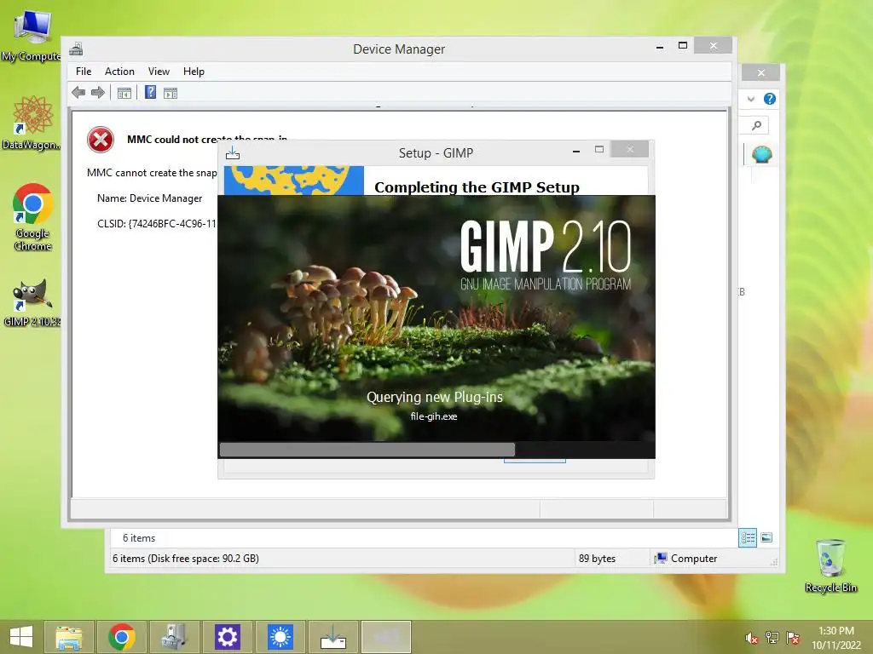Click search magnifier in Explorer window
The image size is (873, 654).
pos(757,126)
